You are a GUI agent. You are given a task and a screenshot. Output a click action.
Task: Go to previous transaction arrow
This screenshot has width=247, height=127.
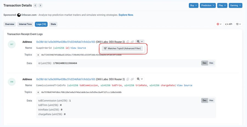click(35, 5)
